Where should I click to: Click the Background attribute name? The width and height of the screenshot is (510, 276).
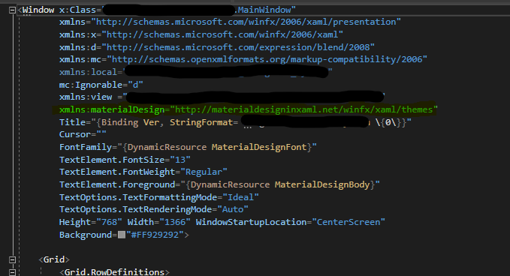(86, 235)
